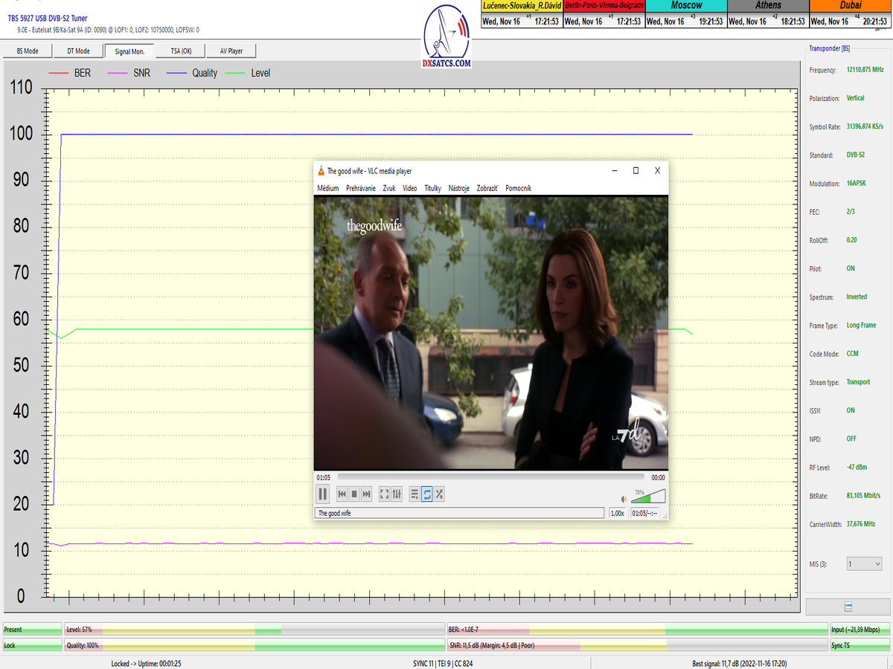Screen dimensions: 893x669
Task: Click the TSA (OK) button
Action: tap(181, 51)
